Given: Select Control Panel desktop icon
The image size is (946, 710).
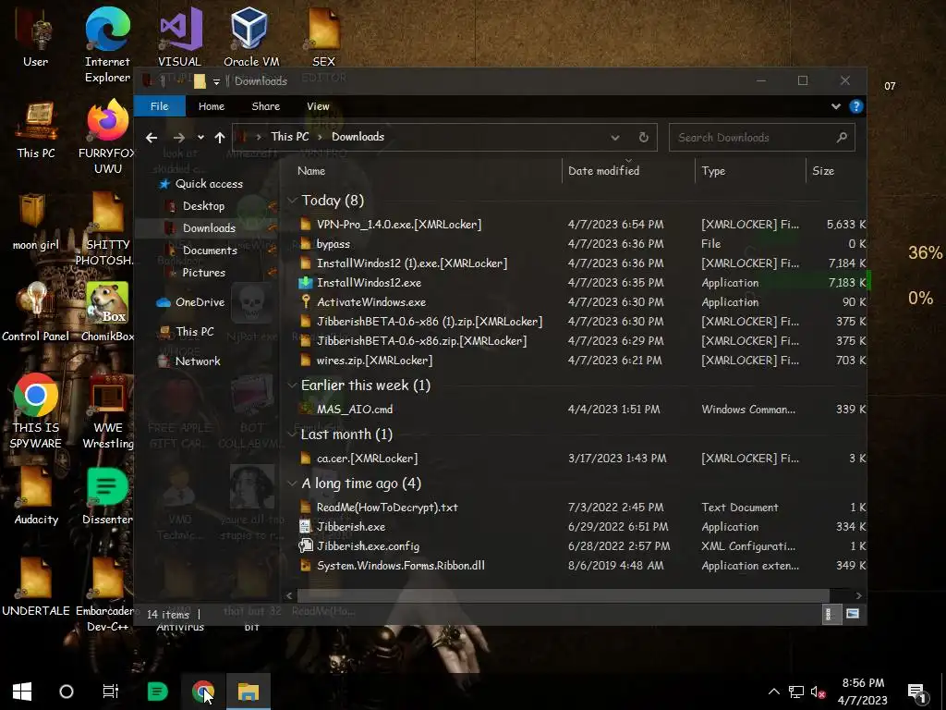Looking at the screenshot, I should click(36, 312).
